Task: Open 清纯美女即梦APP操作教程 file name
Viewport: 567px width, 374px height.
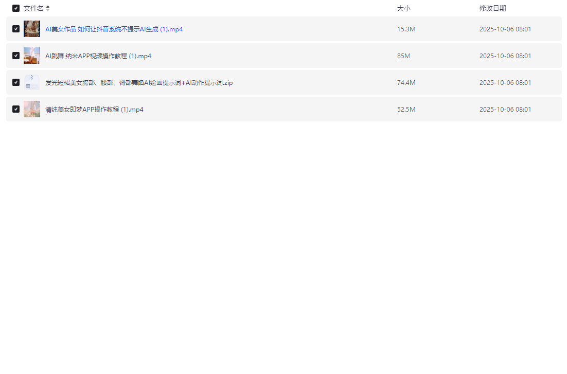Action: 94,110
